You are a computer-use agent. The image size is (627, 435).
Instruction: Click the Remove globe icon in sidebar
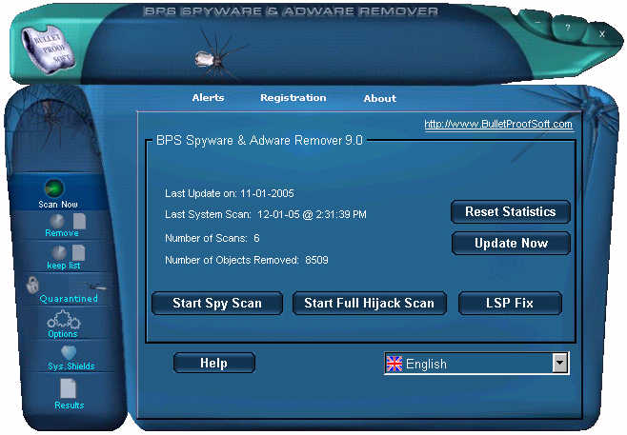pyautogui.click(x=57, y=221)
